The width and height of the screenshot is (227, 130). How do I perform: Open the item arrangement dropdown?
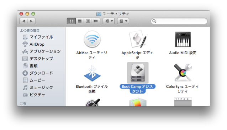tap(123, 21)
